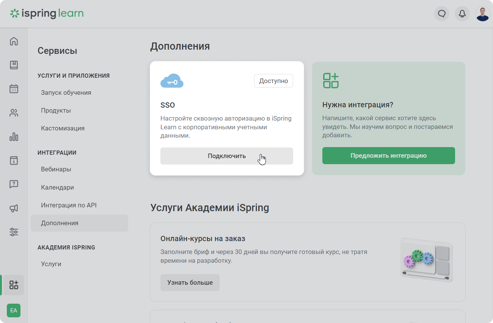Open the notifications bell
This screenshot has width=493, height=323.
pyautogui.click(x=462, y=14)
